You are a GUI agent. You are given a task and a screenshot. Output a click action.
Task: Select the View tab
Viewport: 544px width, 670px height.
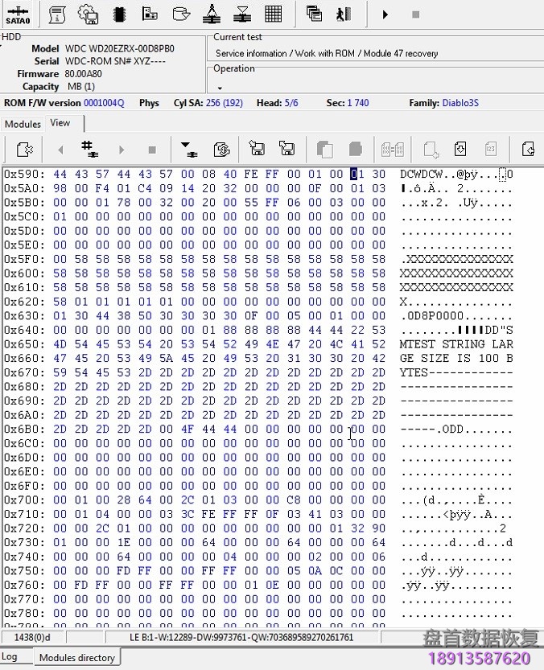pyautogui.click(x=60, y=123)
